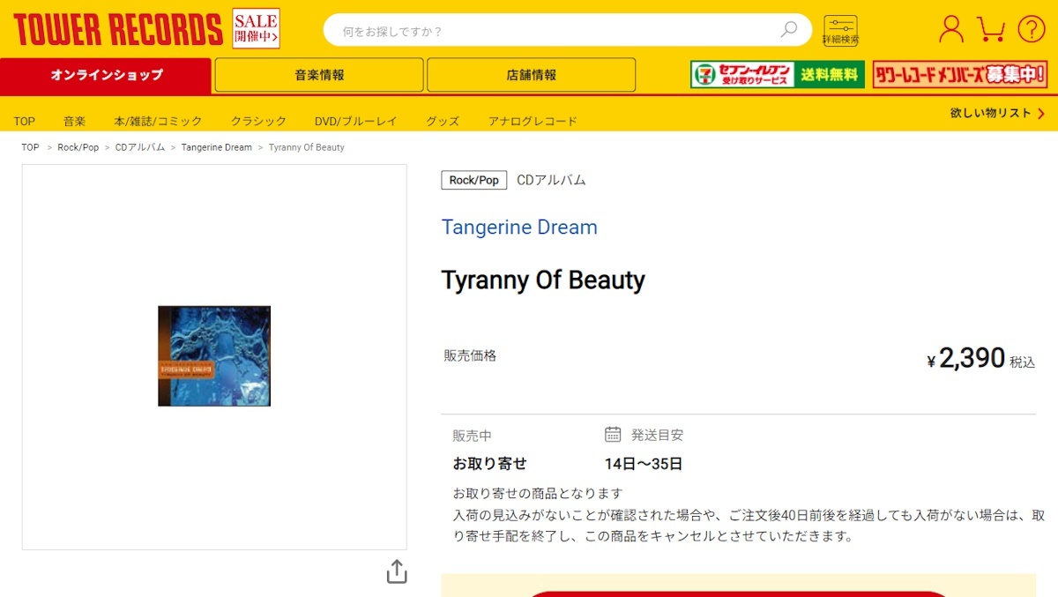Go to TOP in the breadcrumb
The width and height of the screenshot is (1058, 597).
click(x=30, y=147)
